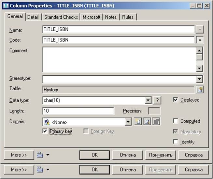Click the Select domain icon with magnifier
Screen dimensions: 213x179
pos(147,121)
